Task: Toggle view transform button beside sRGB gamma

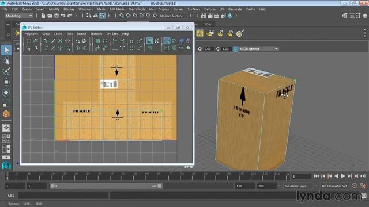Action: click(235, 49)
